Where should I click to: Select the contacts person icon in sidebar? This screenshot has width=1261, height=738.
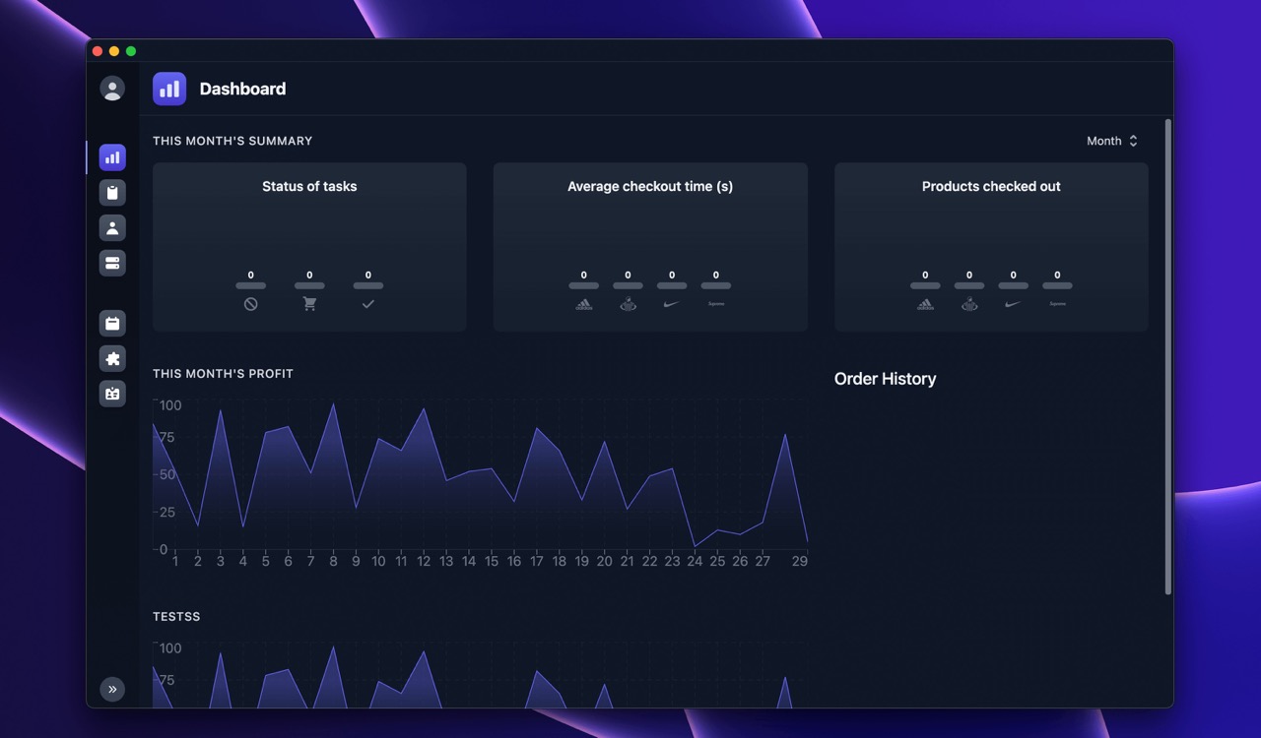pyautogui.click(x=111, y=227)
